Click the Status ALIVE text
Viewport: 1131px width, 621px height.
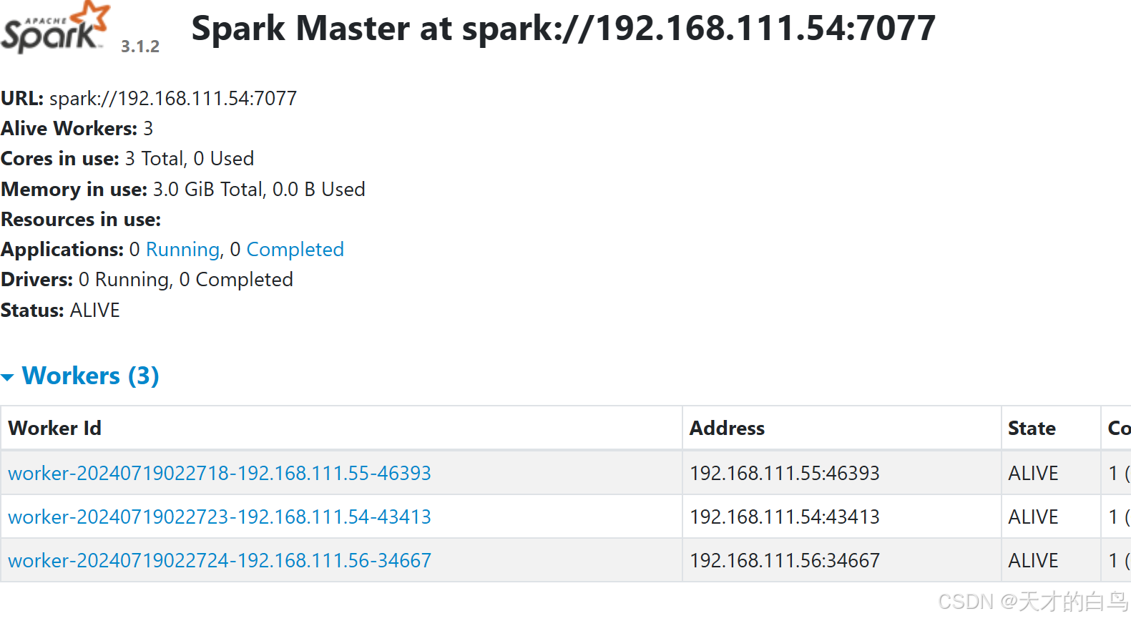point(94,310)
